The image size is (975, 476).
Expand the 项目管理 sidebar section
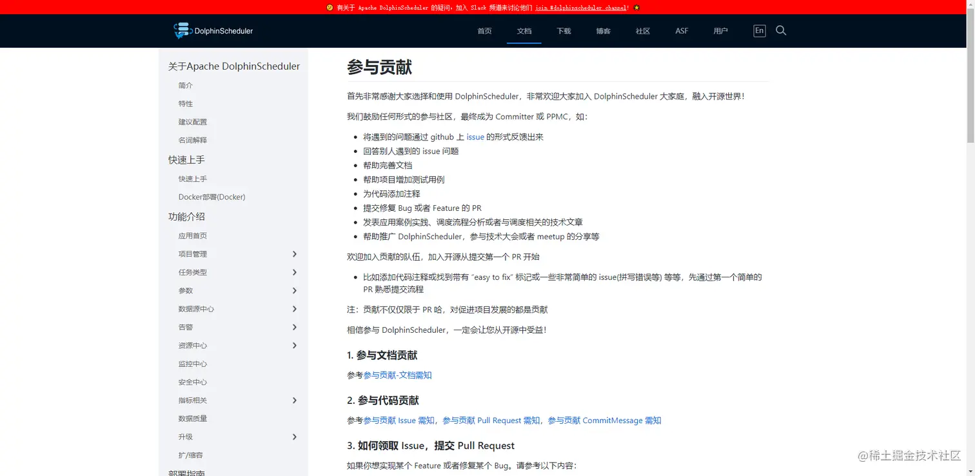pos(295,254)
